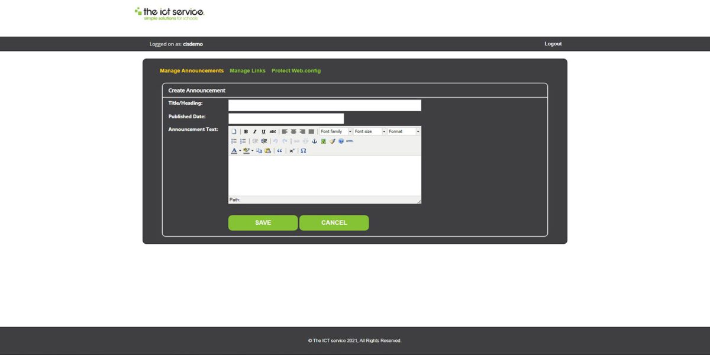
Task: Undo the last edit in the editor
Action: [x=276, y=141]
